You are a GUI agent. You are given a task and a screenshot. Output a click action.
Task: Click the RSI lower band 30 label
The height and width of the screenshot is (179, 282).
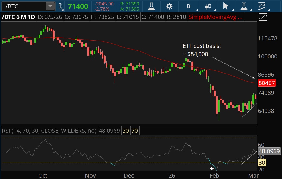coord(261,163)
